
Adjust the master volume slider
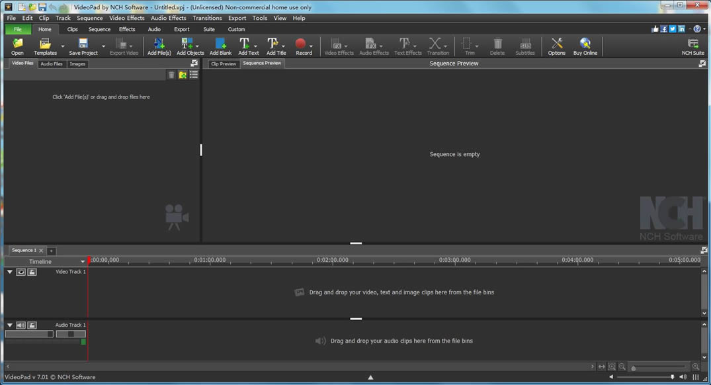coord(646,377)
